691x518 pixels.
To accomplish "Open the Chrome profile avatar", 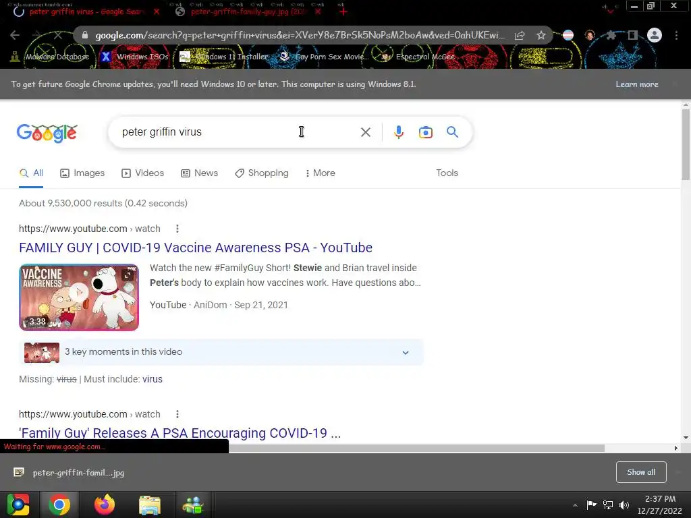I will pos(655,35).
